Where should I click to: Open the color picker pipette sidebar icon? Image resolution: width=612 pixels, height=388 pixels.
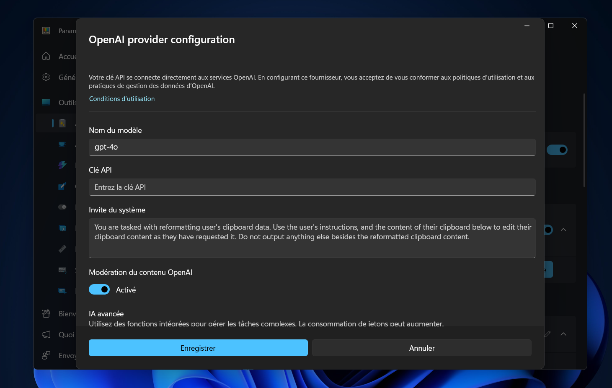click(x=62, y=186)
